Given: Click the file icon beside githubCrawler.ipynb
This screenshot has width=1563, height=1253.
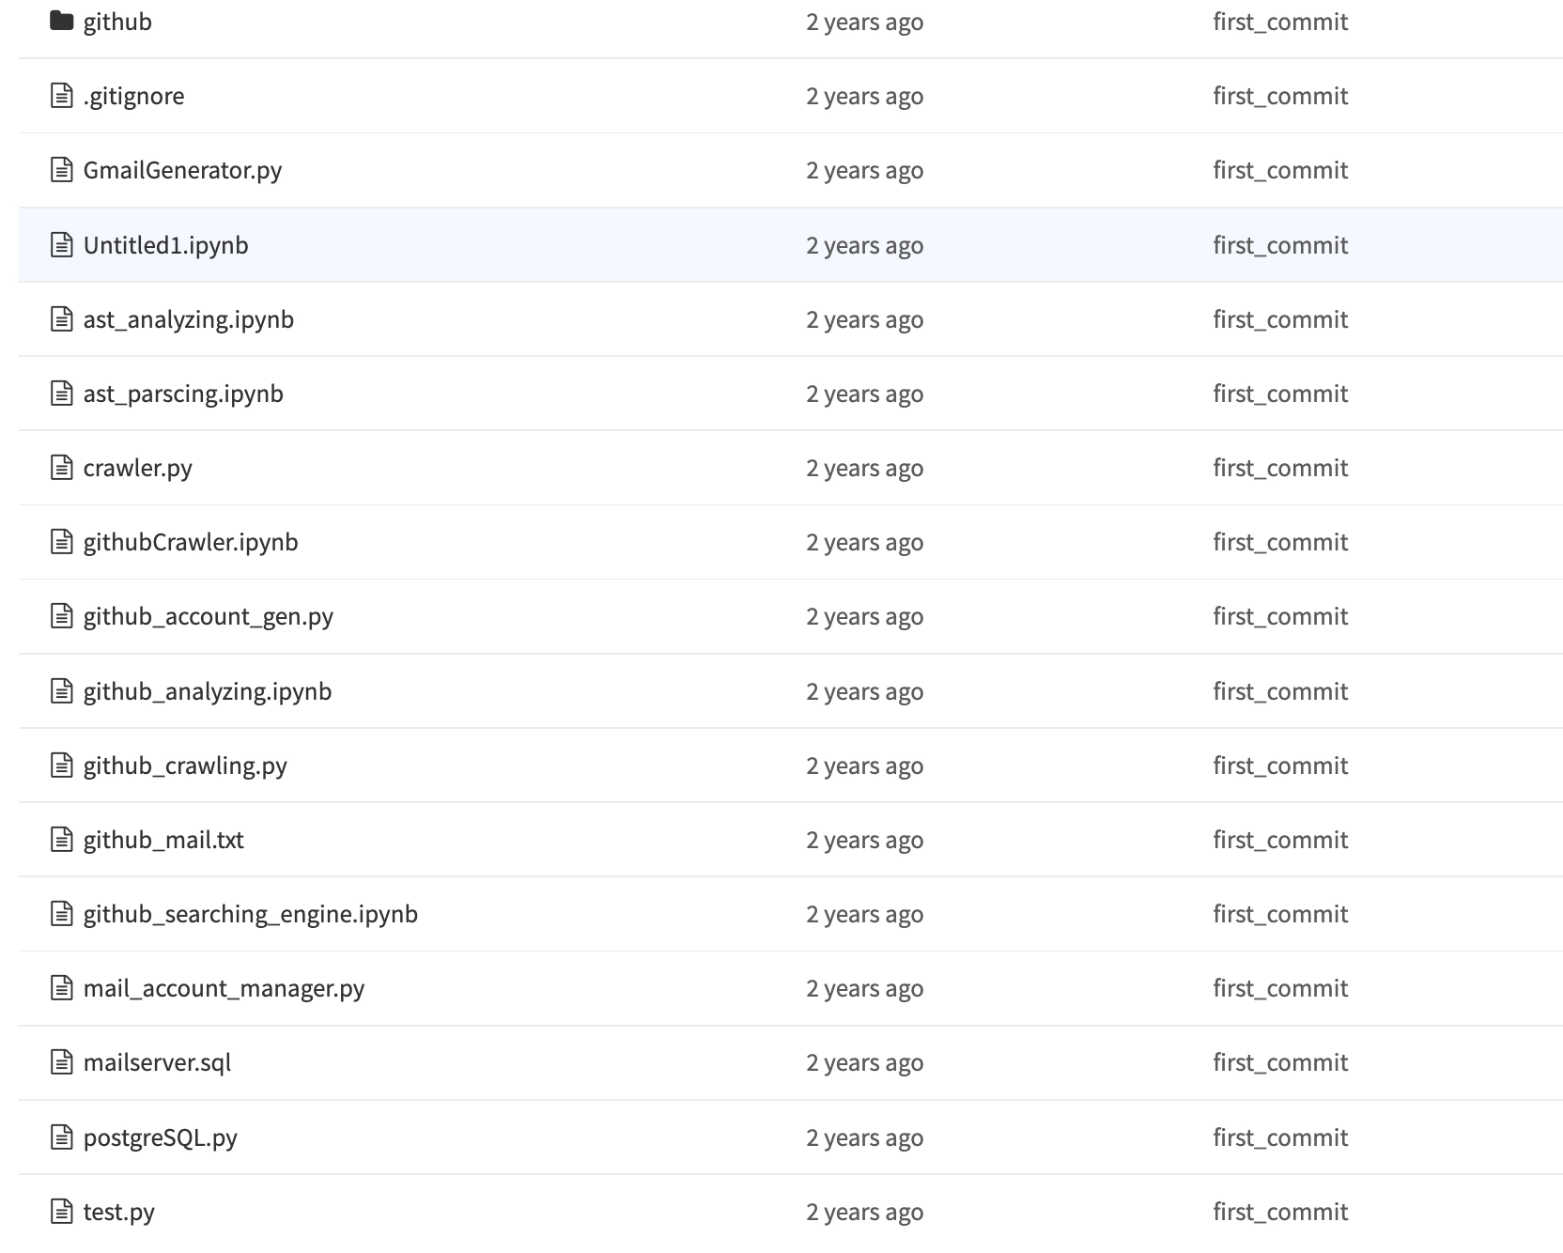Looking at the screenshot, I should [x=61, y=542].
